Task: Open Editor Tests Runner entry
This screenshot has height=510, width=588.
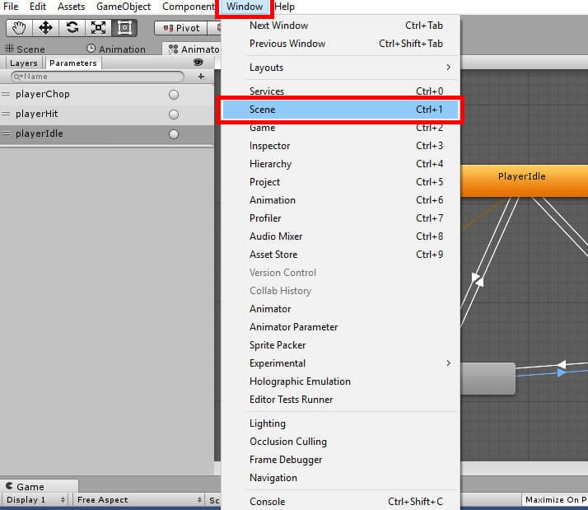Action: click(x=340, y=400)
